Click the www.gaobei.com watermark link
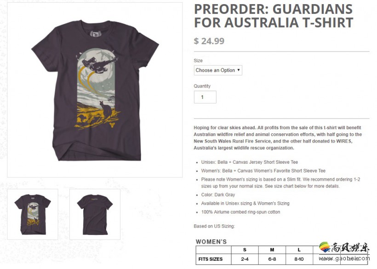 pyautogui.click(x=344, y=259)
